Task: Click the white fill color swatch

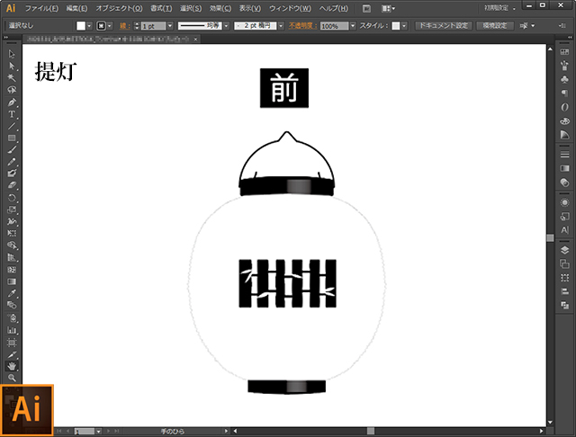Action: (x=80, y=26)
